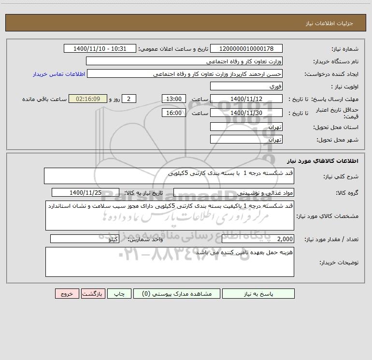Click the 'نام دستگاه خریدار:' label
The width and height of the screenshot is (372, 360).
click(336, 61)
